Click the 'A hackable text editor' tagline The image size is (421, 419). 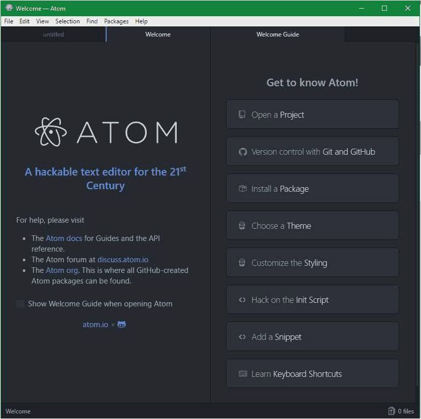(106, 179)
